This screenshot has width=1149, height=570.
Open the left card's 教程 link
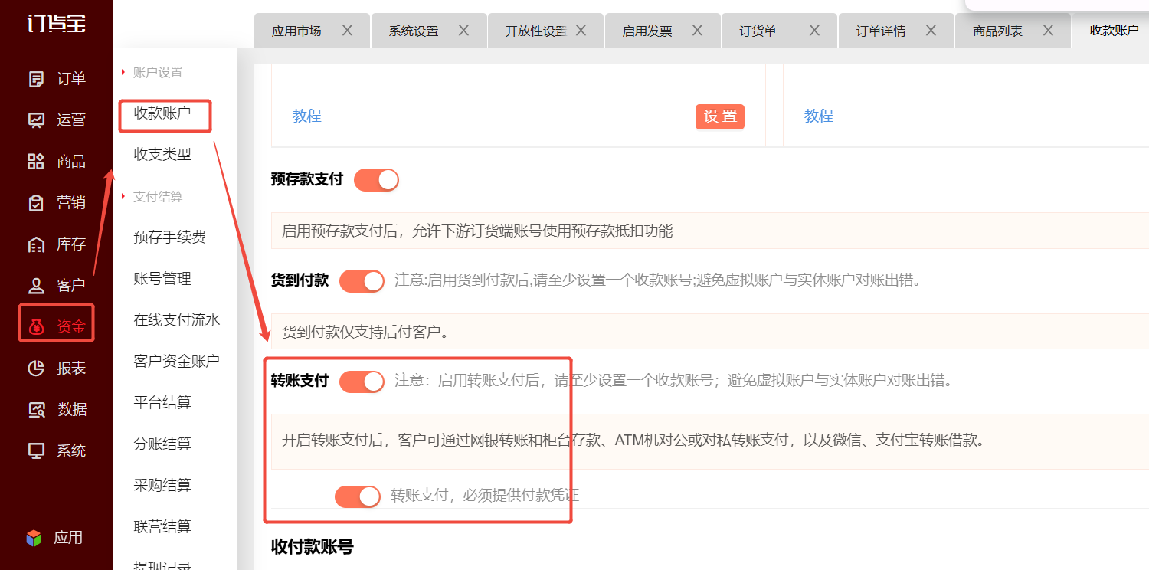point(306,116)
